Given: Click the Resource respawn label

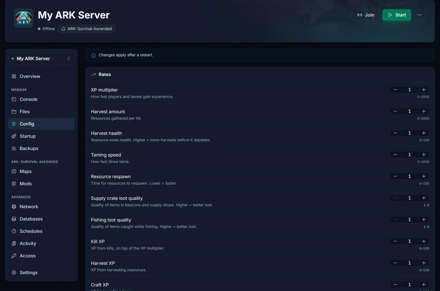Looking at the screenshot, I should click(111, 177).
